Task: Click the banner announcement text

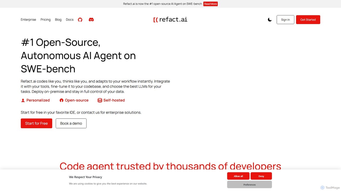Action: [163, 4]
